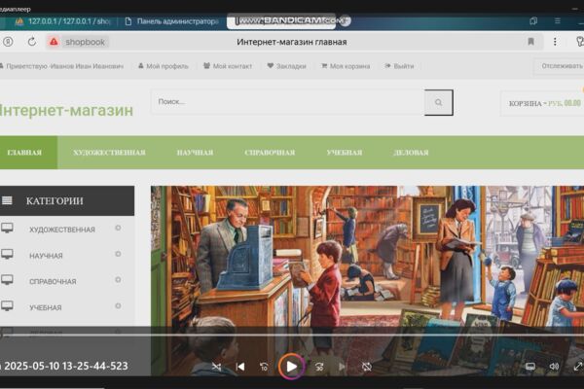This screenshot has height=389, width=584.
Task: Select the НАУЧНАЯ item in green menu
Action: click(195, 153)
